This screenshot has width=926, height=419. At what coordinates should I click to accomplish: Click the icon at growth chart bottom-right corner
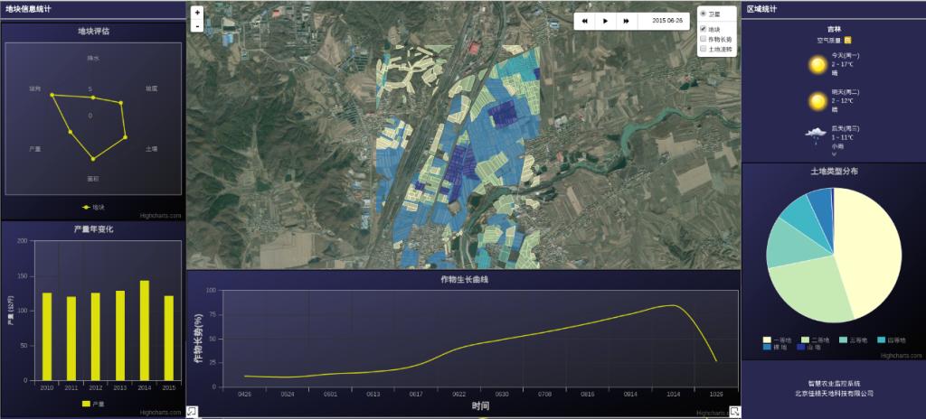[x=734, y=412]
